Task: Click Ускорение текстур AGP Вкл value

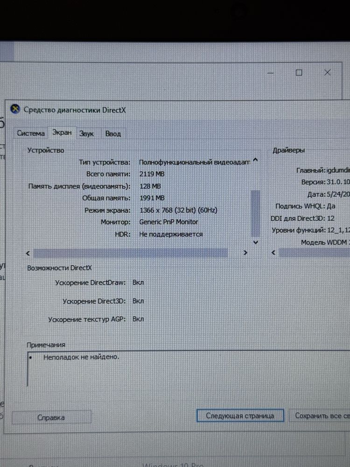Action: pos(138,319)
